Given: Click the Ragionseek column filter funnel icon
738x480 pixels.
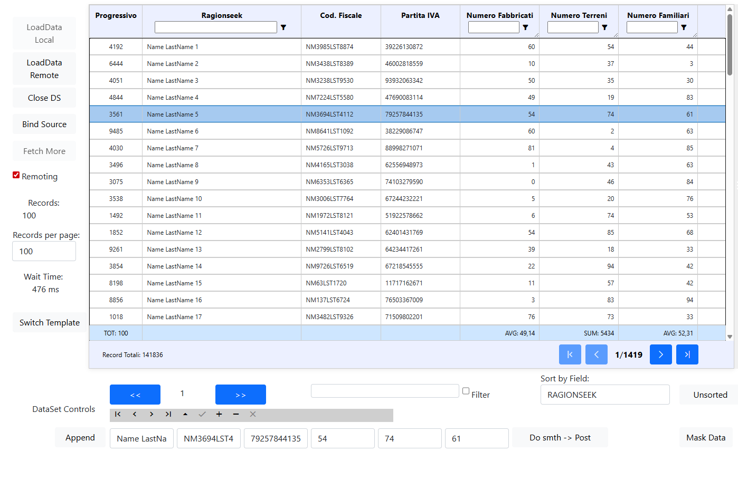Looking at the screenshot, I should click(x=283, y=27).
